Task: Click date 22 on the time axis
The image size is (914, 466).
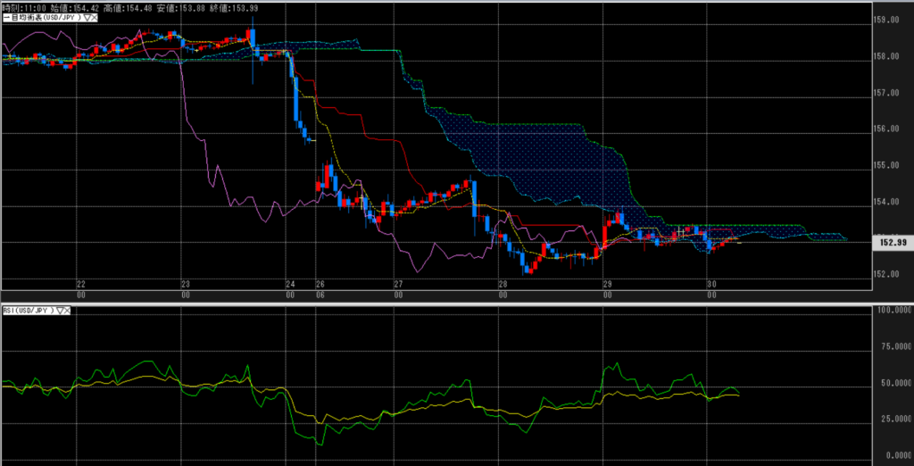Action: click(x=81, y=284)
